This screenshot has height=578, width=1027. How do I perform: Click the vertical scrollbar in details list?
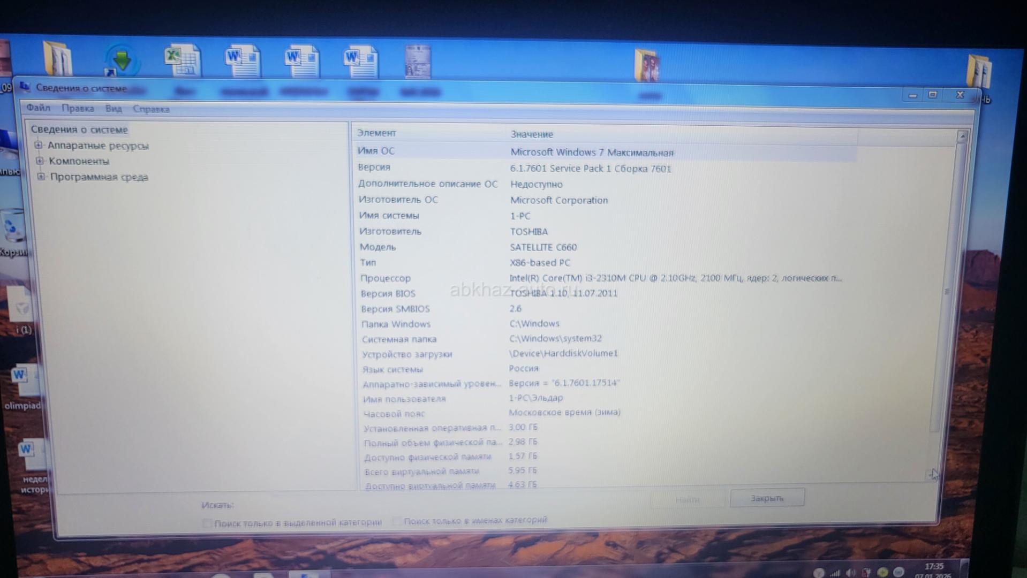coord(947,292)
